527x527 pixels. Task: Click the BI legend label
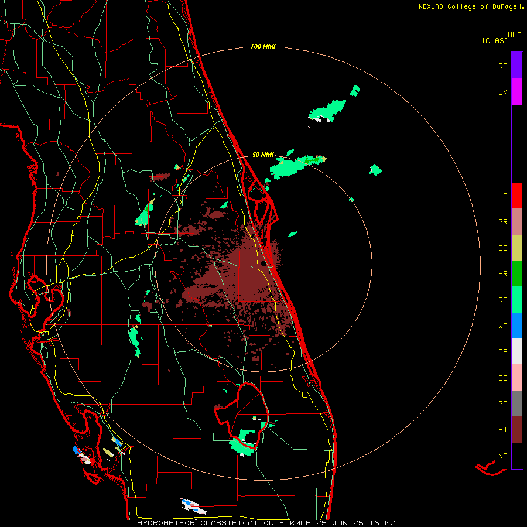click(x=502, y=430)
